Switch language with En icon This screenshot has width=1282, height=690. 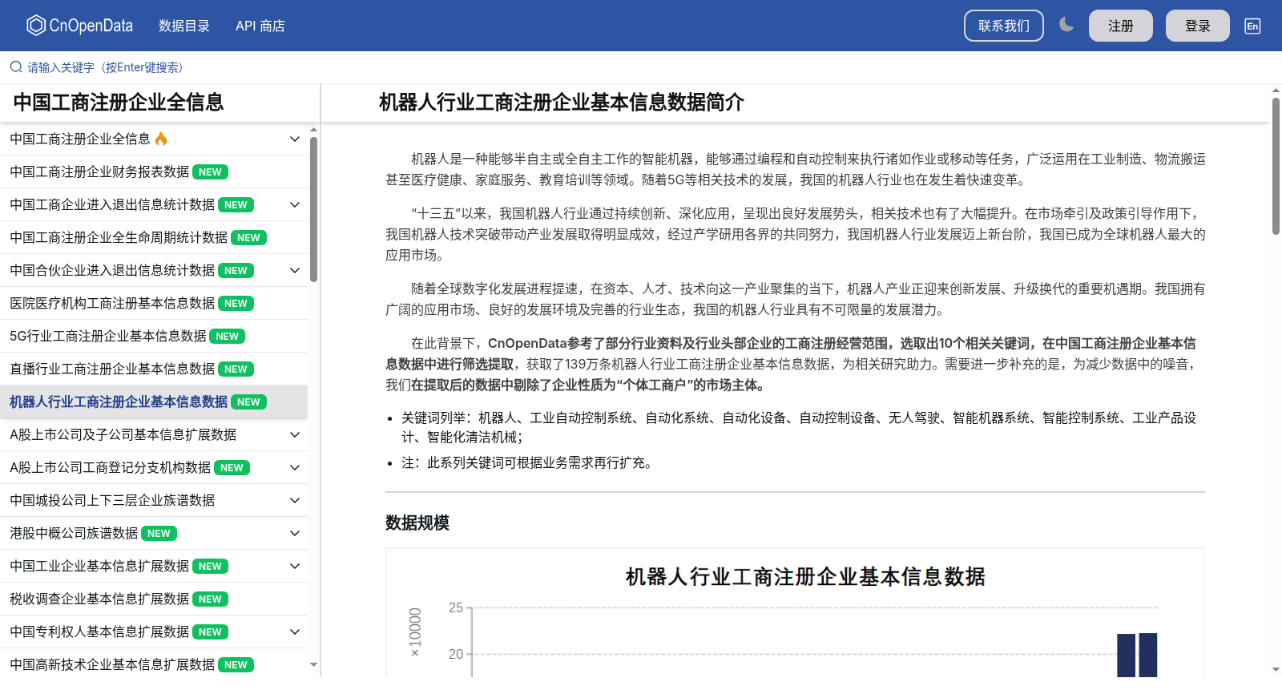[1252, 26]
